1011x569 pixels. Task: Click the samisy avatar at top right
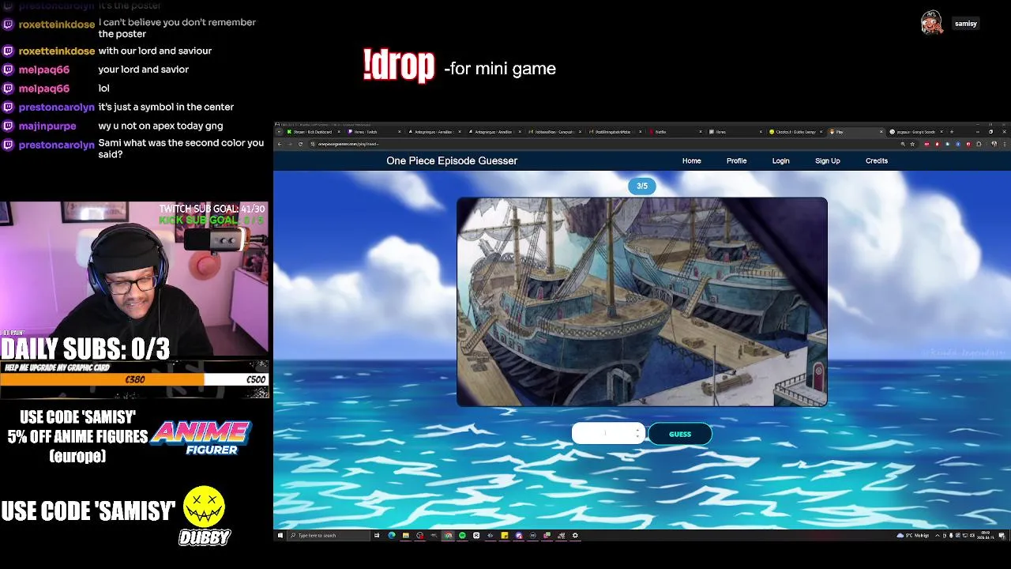click(932, 23)
